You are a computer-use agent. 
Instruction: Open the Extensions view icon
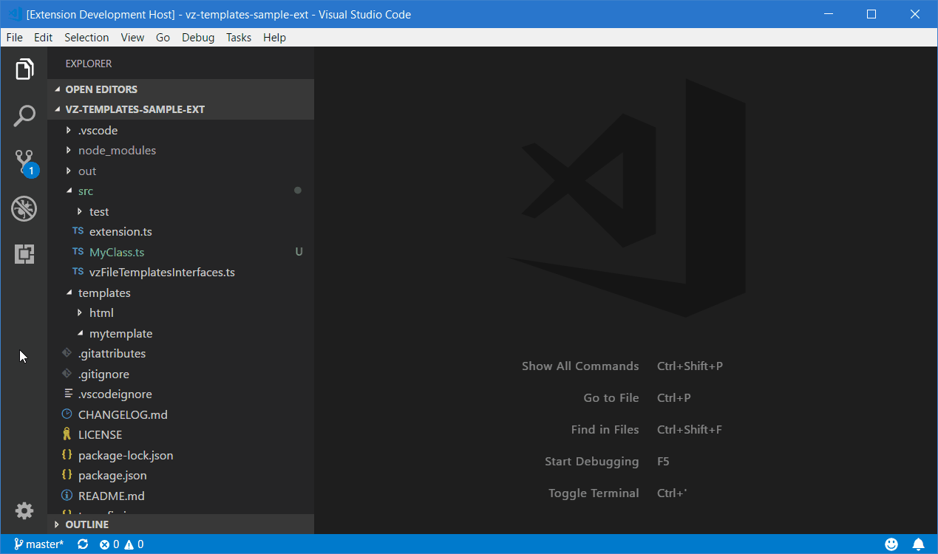pos(24,255)
